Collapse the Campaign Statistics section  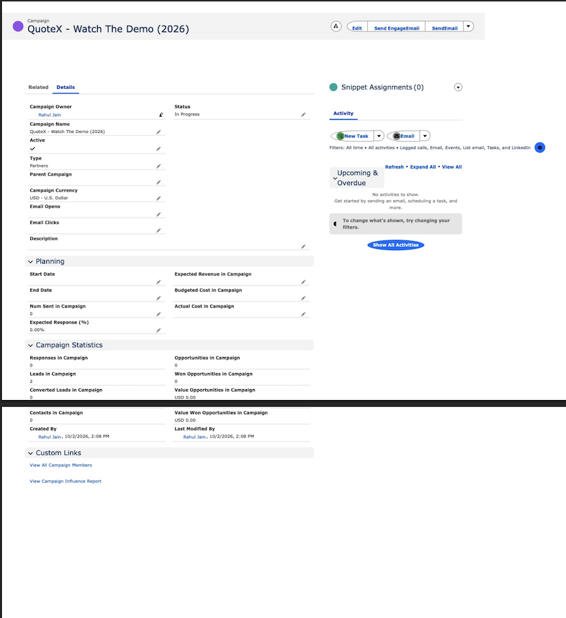click(x=30, y=345)
